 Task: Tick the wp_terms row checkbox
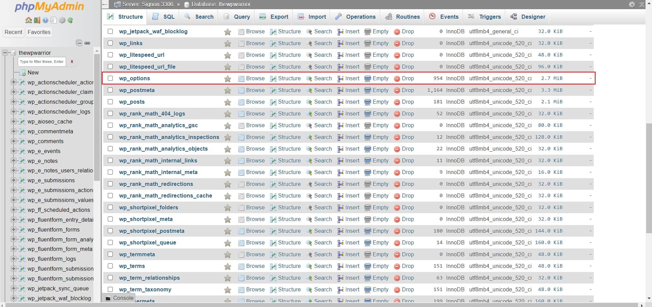[110, 266]
